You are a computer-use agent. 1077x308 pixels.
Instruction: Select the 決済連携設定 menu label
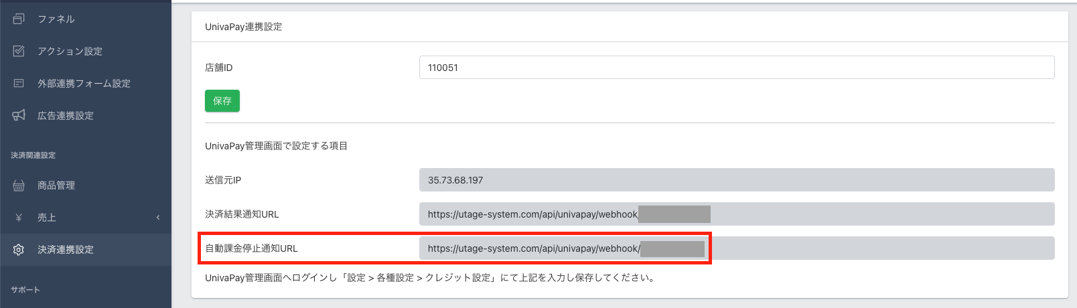[66, 250]
